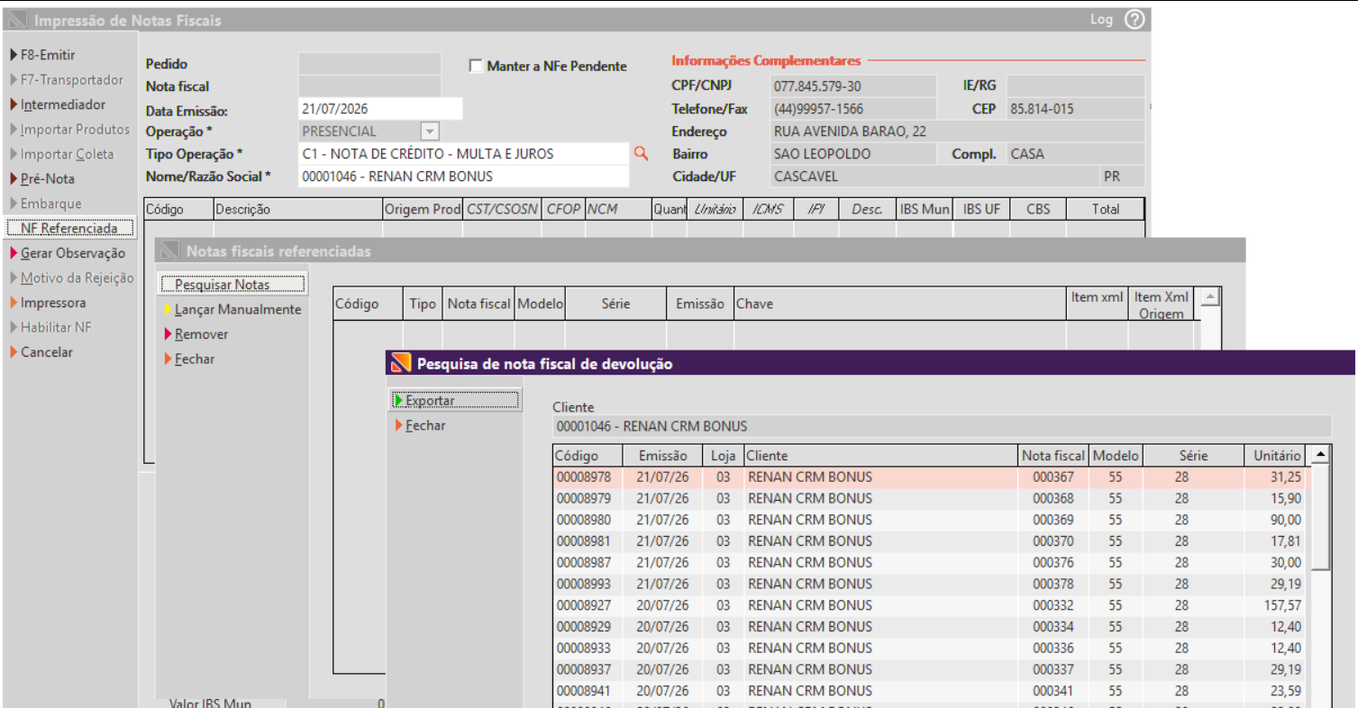Select Intermediador in the left menu
The width and height of the screenshot is (1358, 708).
tap(62, 104)
